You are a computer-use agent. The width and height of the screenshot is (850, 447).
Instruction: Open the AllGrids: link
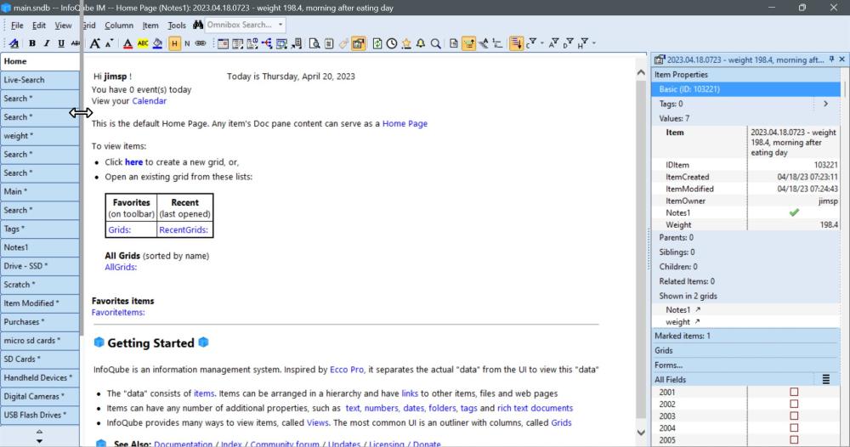pyautogui.click(x=121, y=267)
